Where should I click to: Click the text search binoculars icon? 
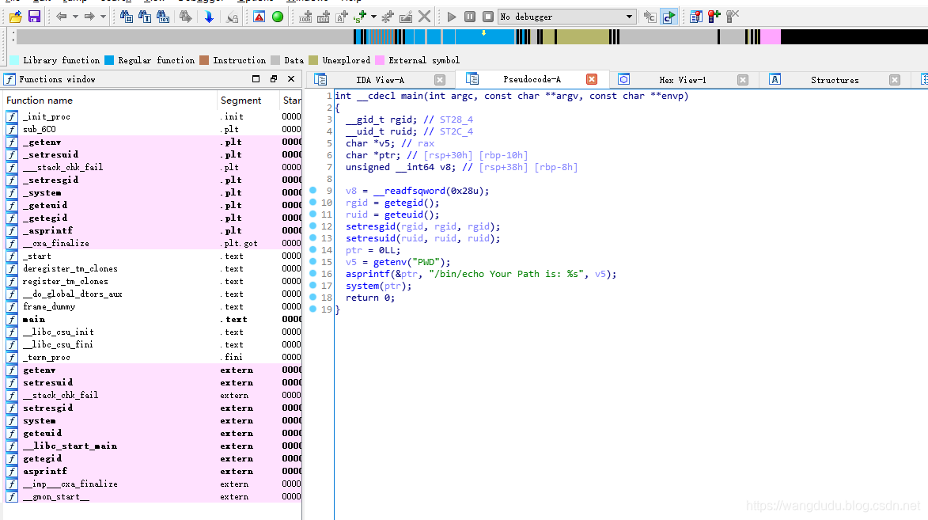[145, 17]
